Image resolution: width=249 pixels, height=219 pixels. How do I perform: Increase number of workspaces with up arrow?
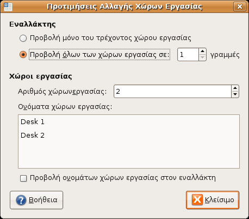click(x=235, y=88)
